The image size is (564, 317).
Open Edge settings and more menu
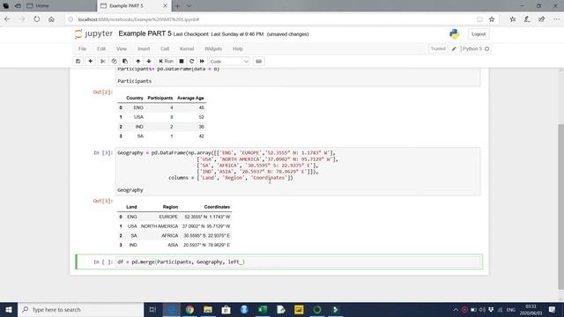coord(556,19)
